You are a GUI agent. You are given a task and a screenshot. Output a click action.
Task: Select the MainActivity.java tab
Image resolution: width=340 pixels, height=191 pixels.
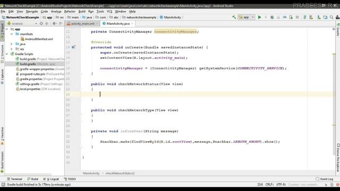pos(118,23)
